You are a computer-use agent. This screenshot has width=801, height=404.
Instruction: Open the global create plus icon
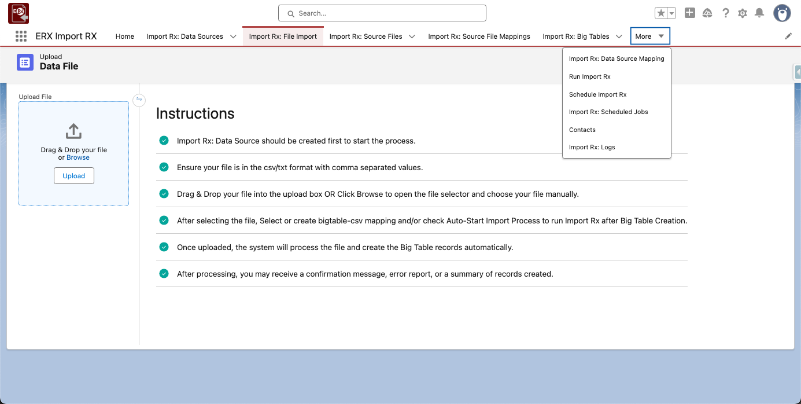689,13
